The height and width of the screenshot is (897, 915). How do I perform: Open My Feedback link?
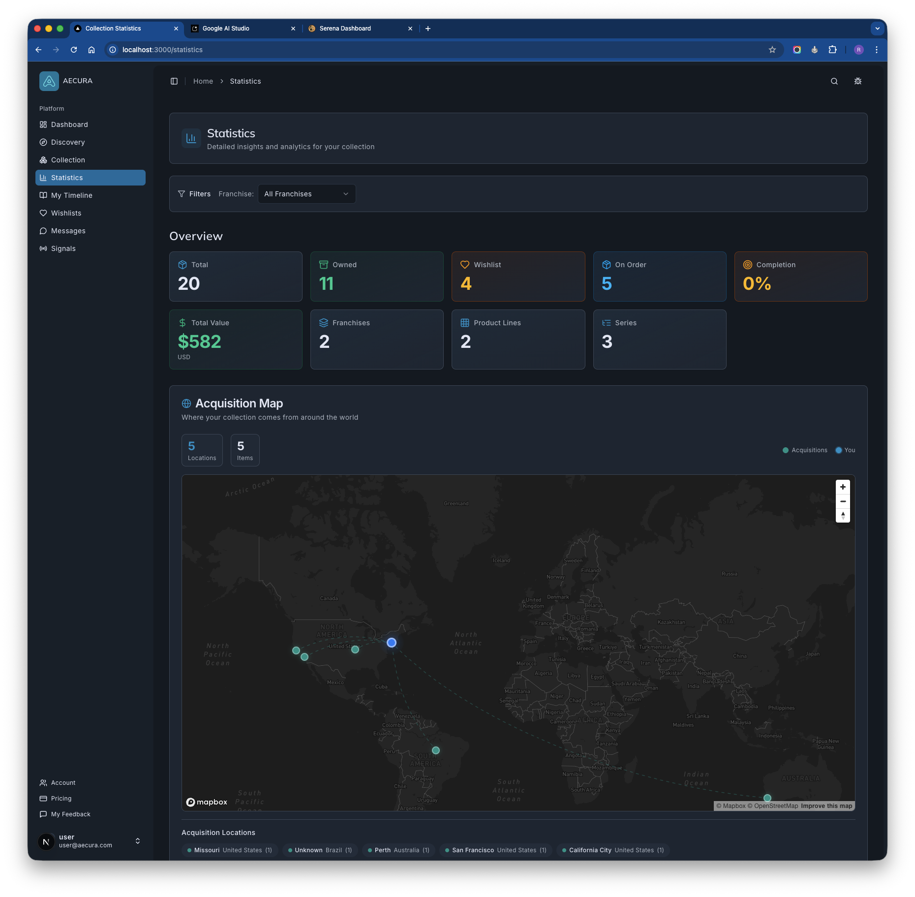coord(91,814)
